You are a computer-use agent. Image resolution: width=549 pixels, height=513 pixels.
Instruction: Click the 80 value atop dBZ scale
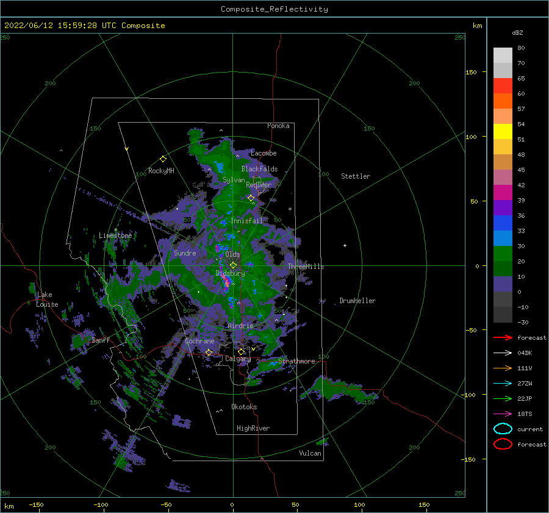pyautogui.click(x=521, y=48)
